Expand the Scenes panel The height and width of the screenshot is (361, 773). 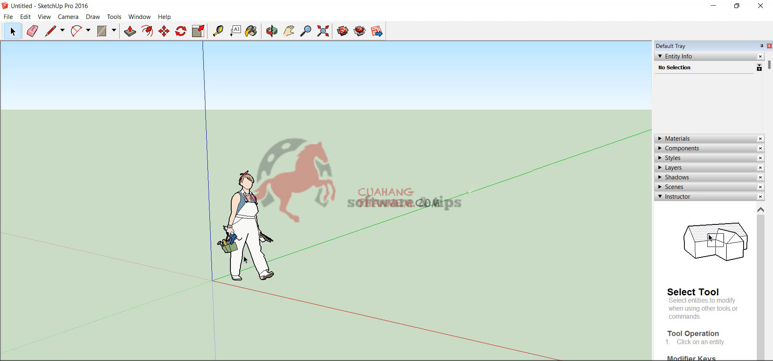pyautogui.click(x=660, y=187)
